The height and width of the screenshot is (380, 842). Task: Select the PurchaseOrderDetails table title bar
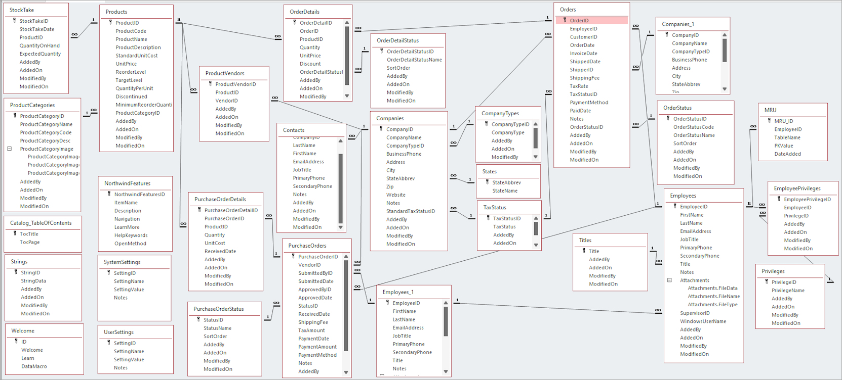(225, 199)
